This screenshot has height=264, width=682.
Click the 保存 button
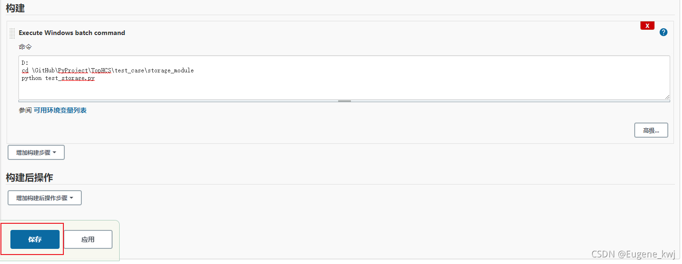[x=35, y=239]
